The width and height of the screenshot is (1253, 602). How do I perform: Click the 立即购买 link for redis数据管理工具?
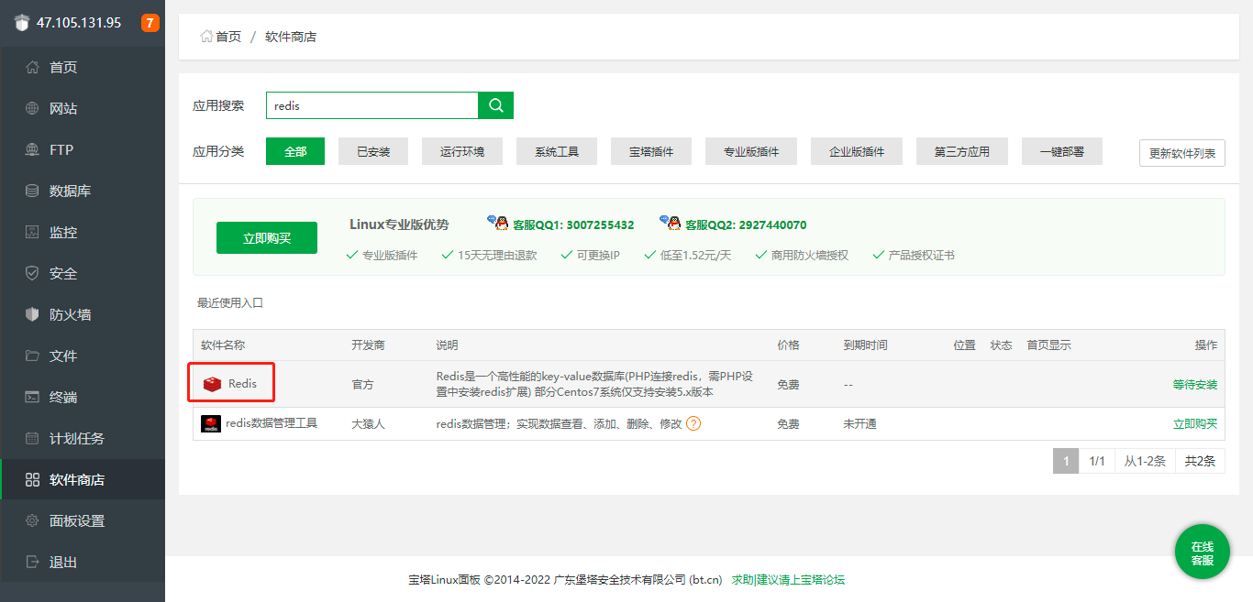(x=1195, y=423)
